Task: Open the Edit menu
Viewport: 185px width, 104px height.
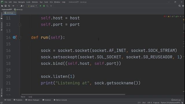Action: (10, 2)
